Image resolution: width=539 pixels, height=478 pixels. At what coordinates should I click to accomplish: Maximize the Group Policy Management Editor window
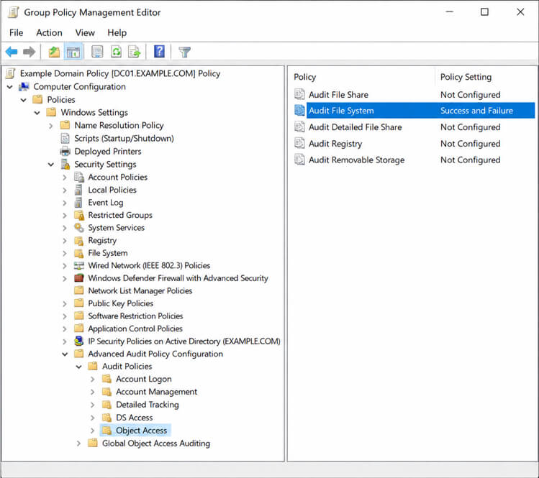[484, 12]
